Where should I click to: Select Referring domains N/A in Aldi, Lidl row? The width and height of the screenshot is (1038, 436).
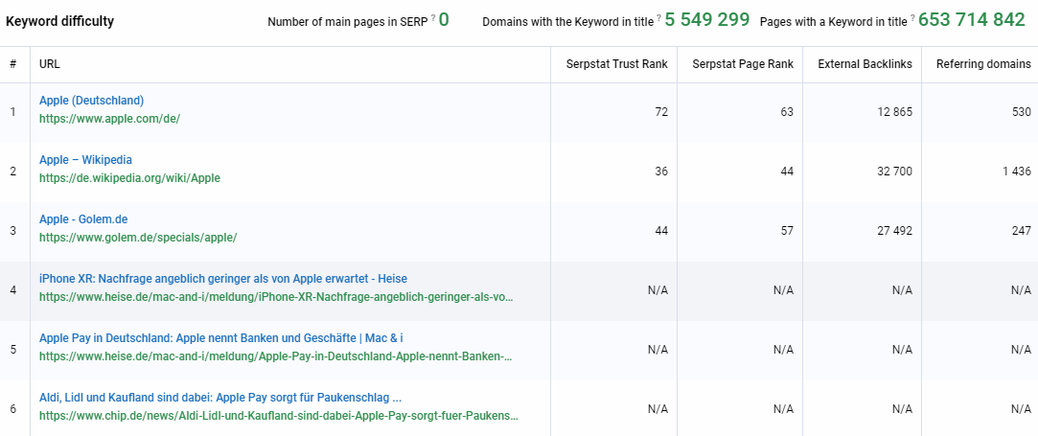pos(1021,409)
